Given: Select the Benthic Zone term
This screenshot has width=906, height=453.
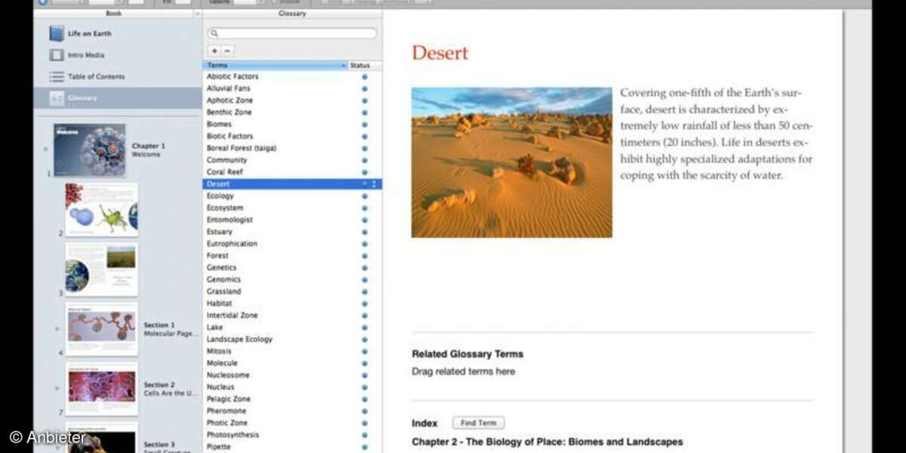Looking at the screenshot, I should [230, 112].
